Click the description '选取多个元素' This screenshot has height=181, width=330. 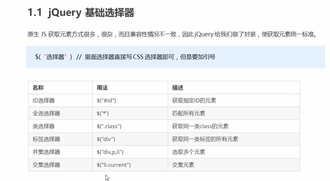[189, 152]
